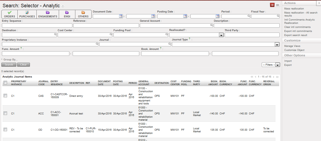
Task: Click into the Entry Sequence input field
Action: point(37,25)
